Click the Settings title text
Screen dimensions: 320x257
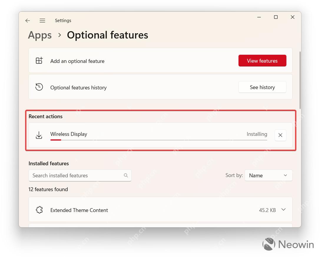(x=63, y=21)
